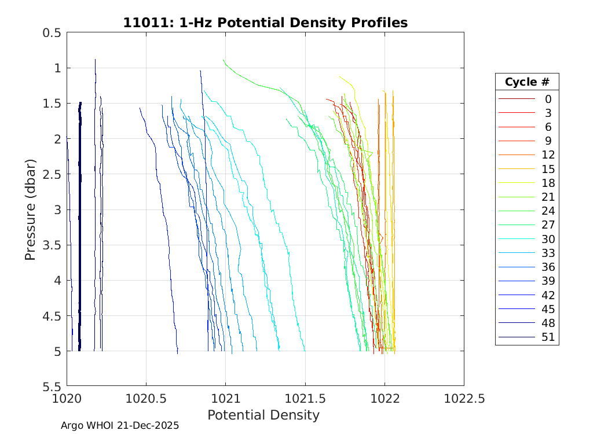
Task: Click the 'Potential Density' x-axis label
Action: click(263, 415)
